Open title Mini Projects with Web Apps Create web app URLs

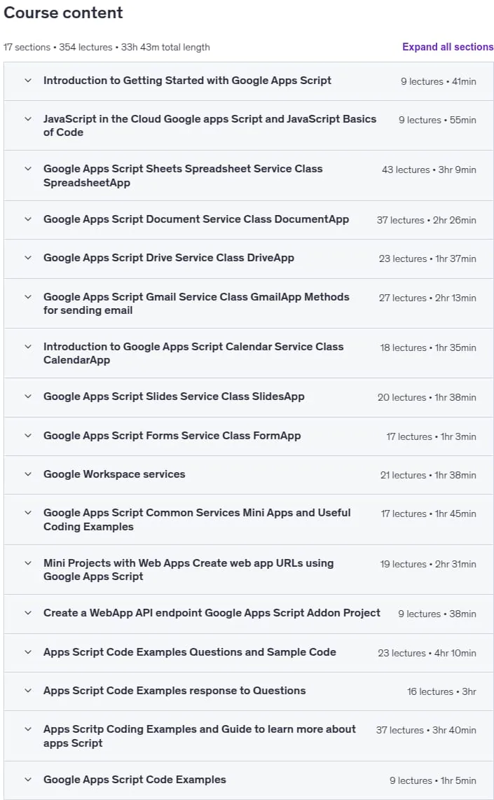(188, 570)
